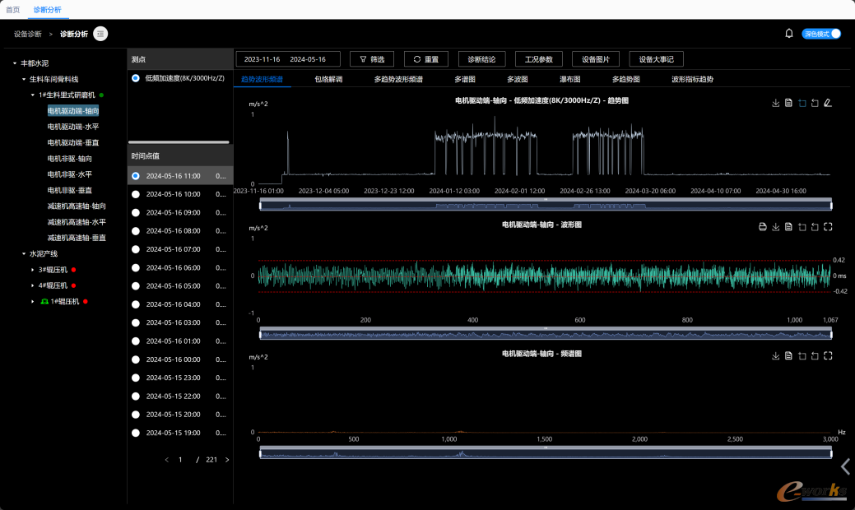Viewport: 855px width, 510px height.
Task: Click the date range input 2023-11-16 to 2024-05-16
Action: [288, 59]
